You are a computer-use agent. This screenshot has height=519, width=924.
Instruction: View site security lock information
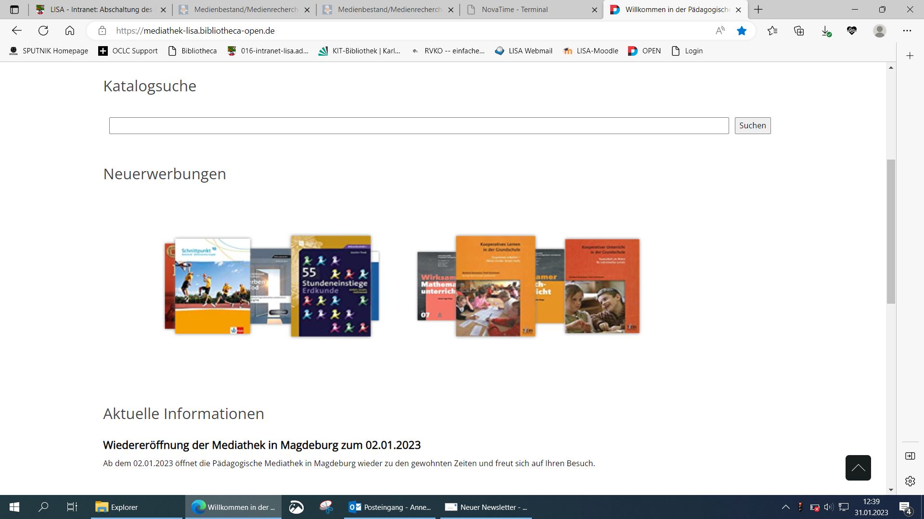point(102,31)
